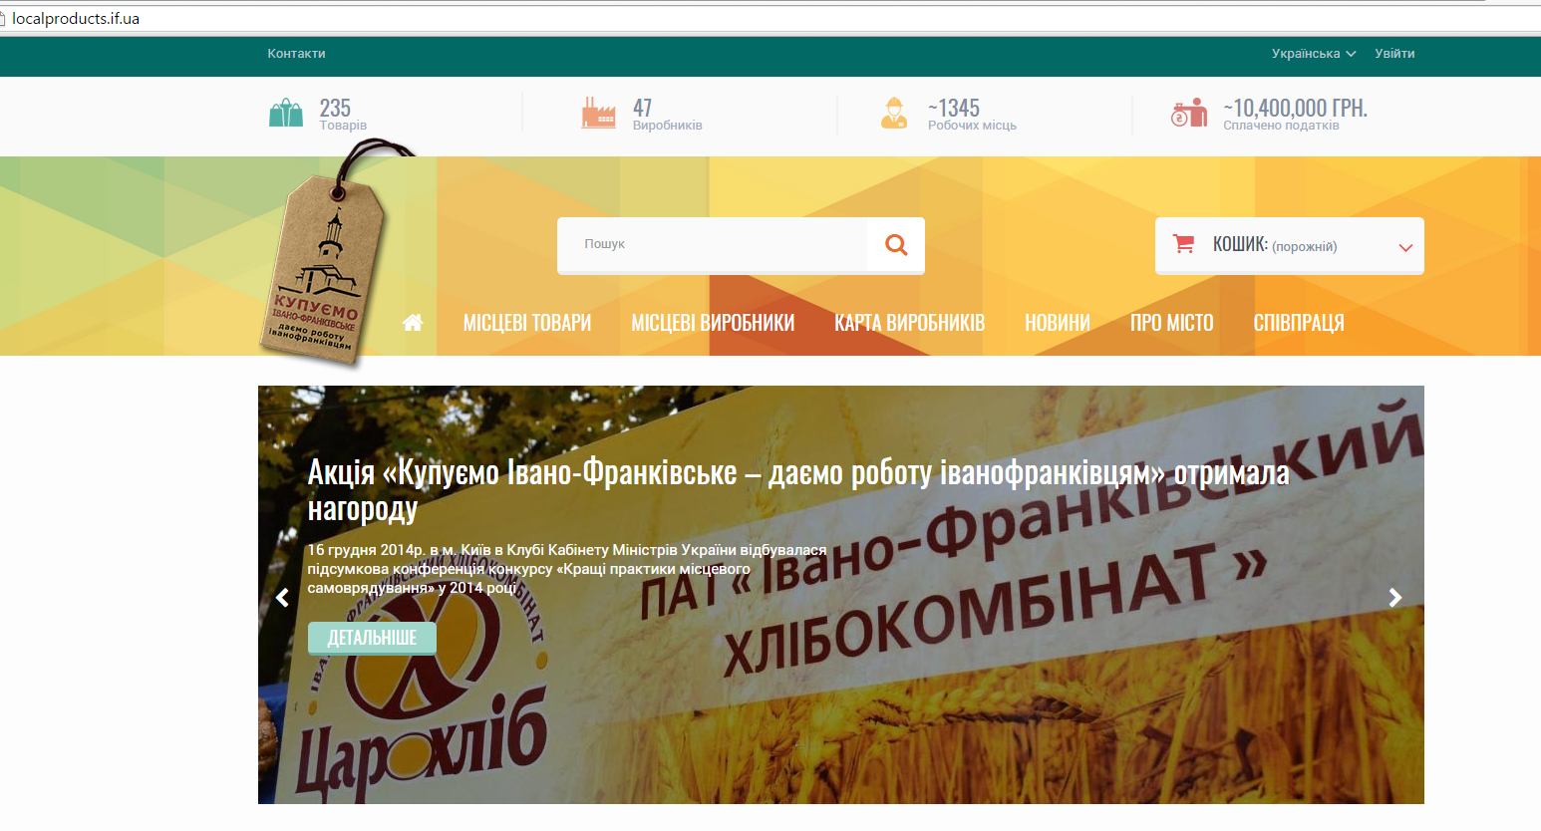This screenshot has height=831, width=1541.
Task: Click the worker icon for jobs count
Action: (x=894, y=114)
